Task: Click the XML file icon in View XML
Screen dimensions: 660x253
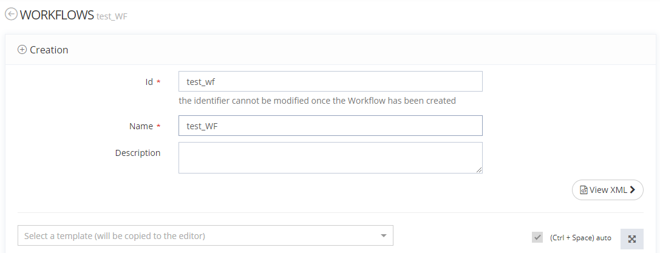Action: [584, 190]
